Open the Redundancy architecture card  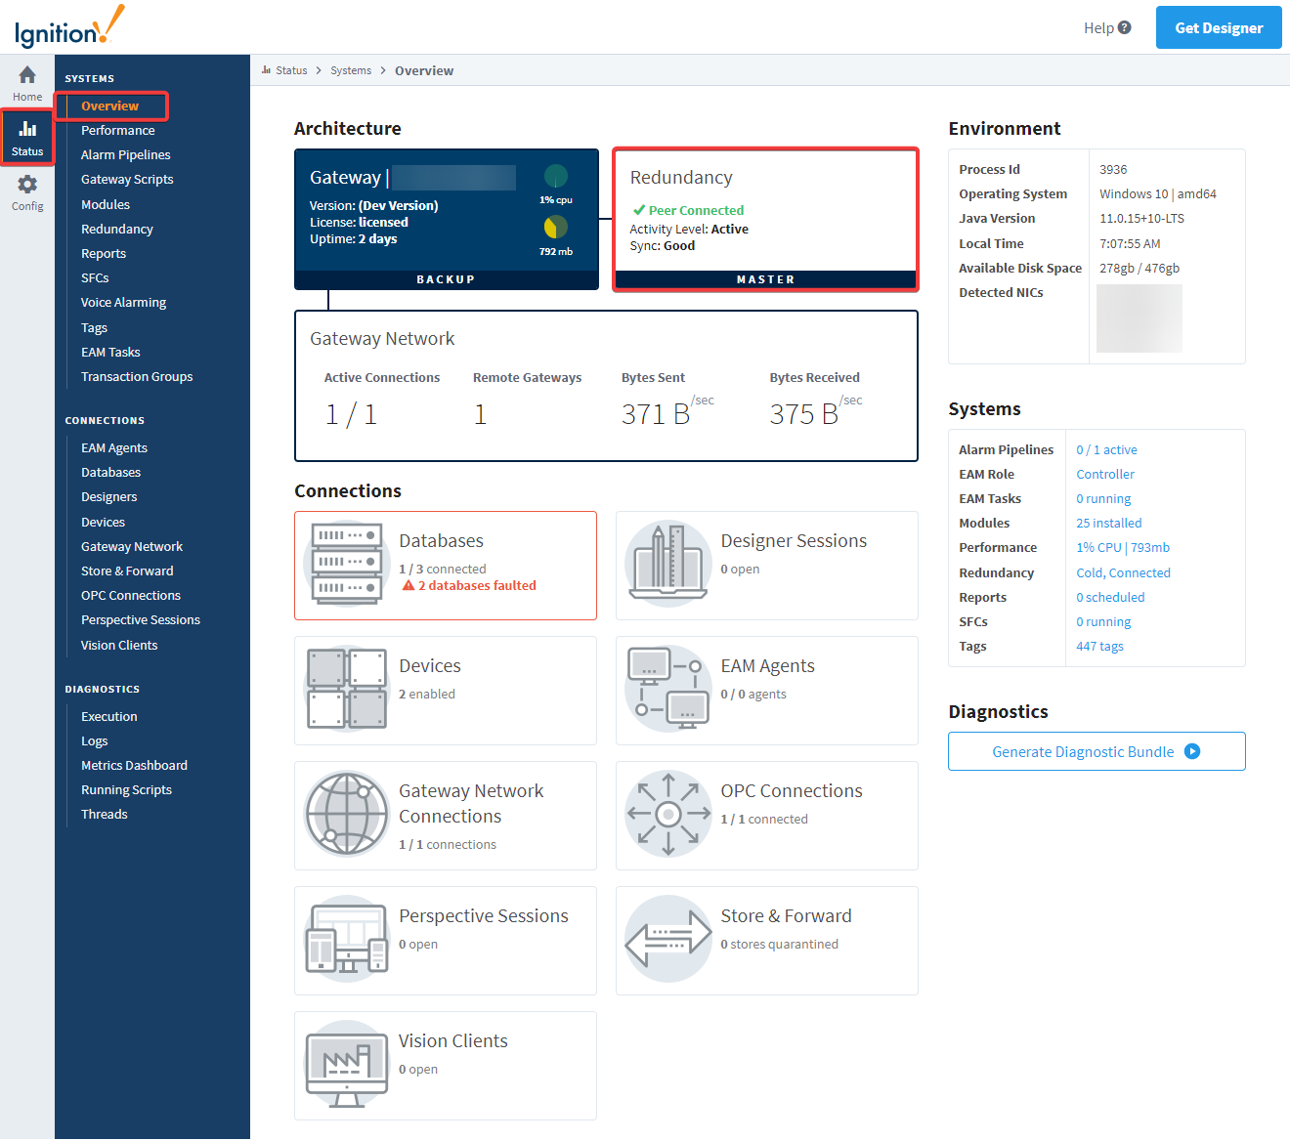click(765, 220)
